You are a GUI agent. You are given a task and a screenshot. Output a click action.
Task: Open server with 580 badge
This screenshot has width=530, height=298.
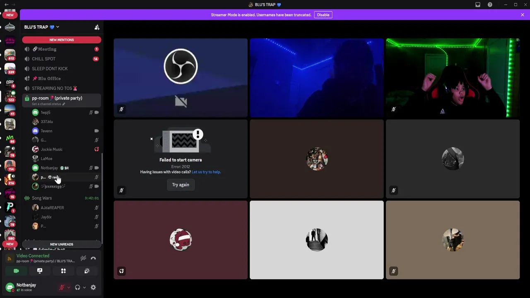pyautogui.click(x=10, y=234)
